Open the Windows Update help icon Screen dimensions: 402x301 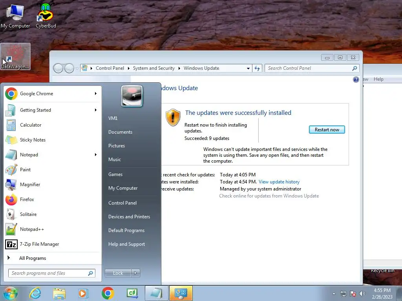356,80
